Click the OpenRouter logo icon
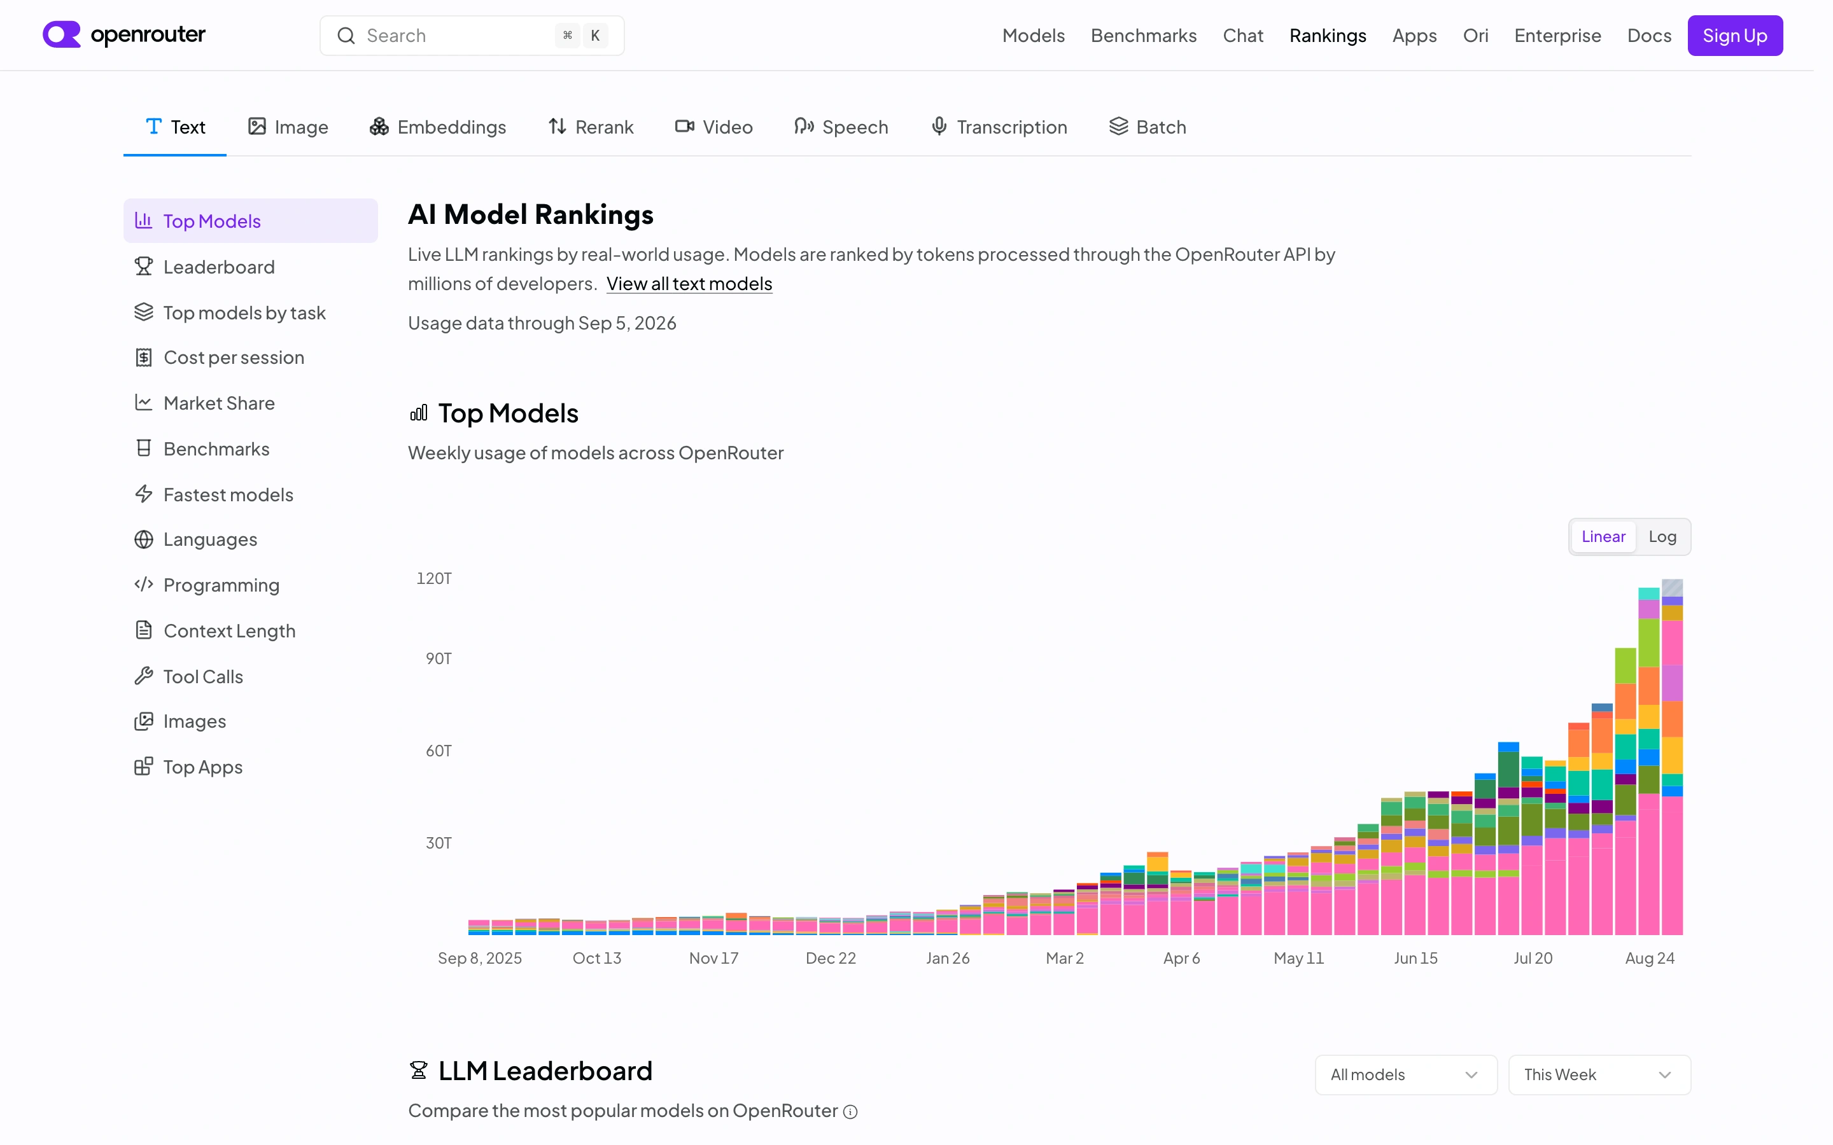 (x=61, y=35)
